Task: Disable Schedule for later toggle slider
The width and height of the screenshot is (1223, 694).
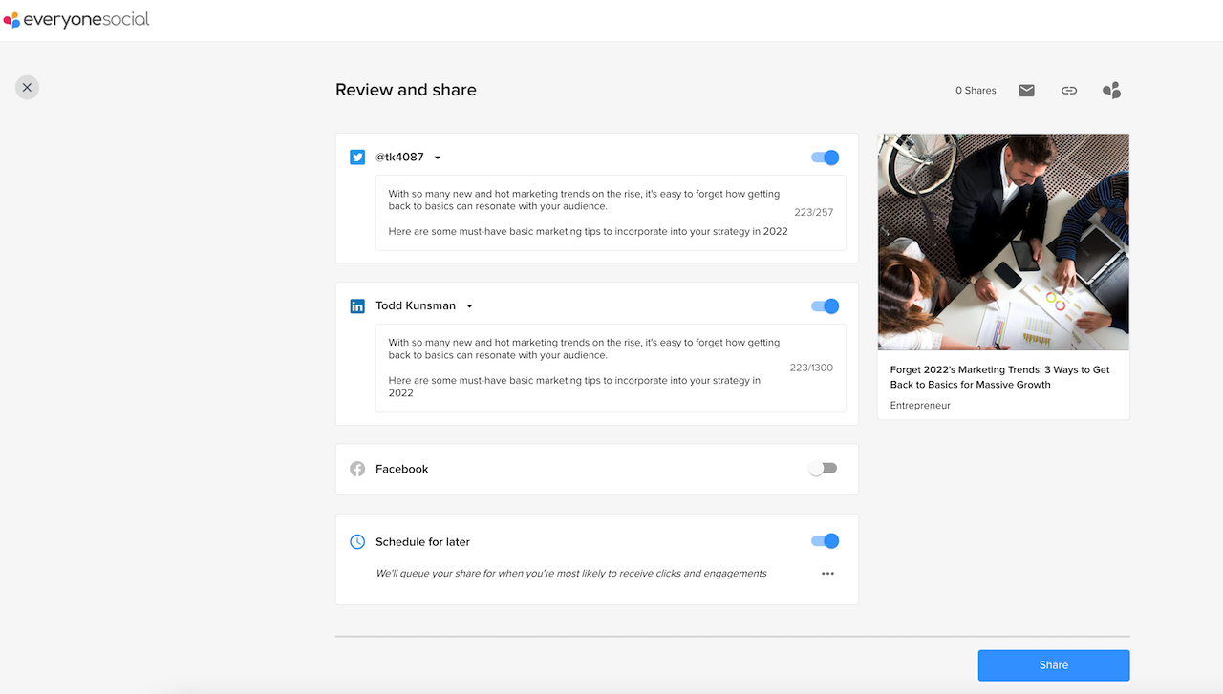Action: 824,540
